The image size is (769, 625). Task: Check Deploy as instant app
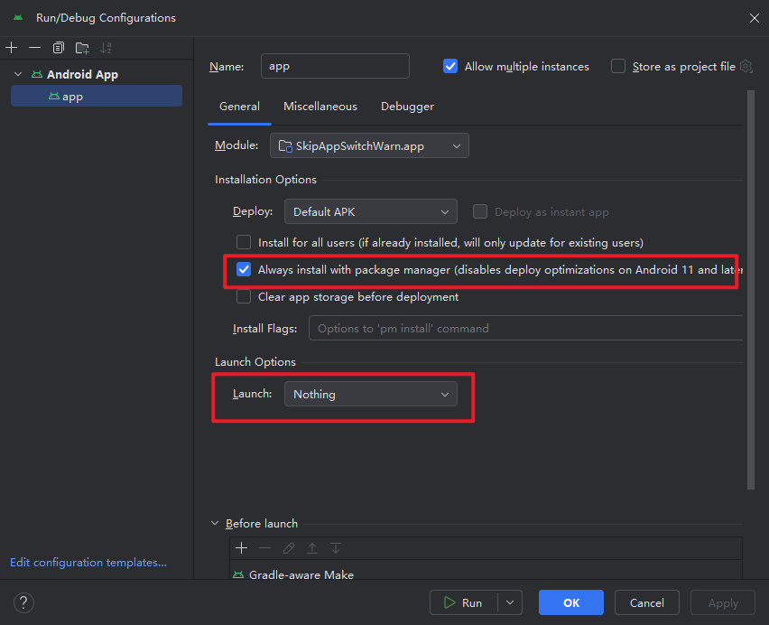point(479,211)
